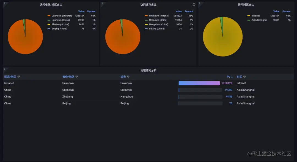Open 访问城市占比 panel title menu
The image size is (297, 162).
[148, 5]
